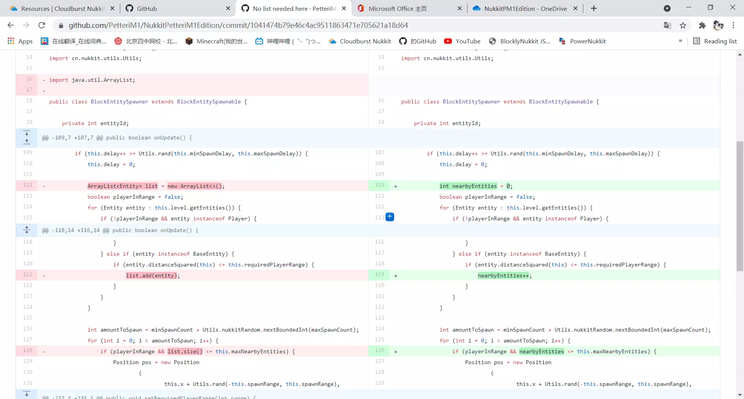Bookmark this page with the star icon
Screen dimensions: 744x399
[683, 25]
